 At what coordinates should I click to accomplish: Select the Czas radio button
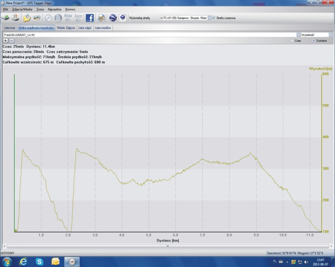(x=292, y=41)
